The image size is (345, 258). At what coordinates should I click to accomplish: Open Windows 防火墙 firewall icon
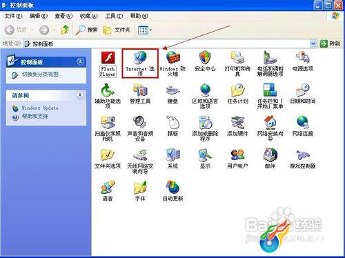click(x=172, y=63)
